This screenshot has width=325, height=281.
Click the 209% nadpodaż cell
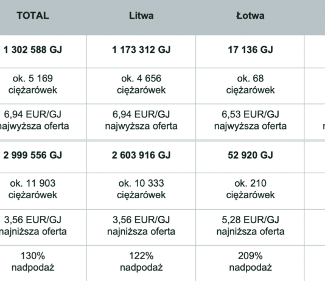(250, 262)
